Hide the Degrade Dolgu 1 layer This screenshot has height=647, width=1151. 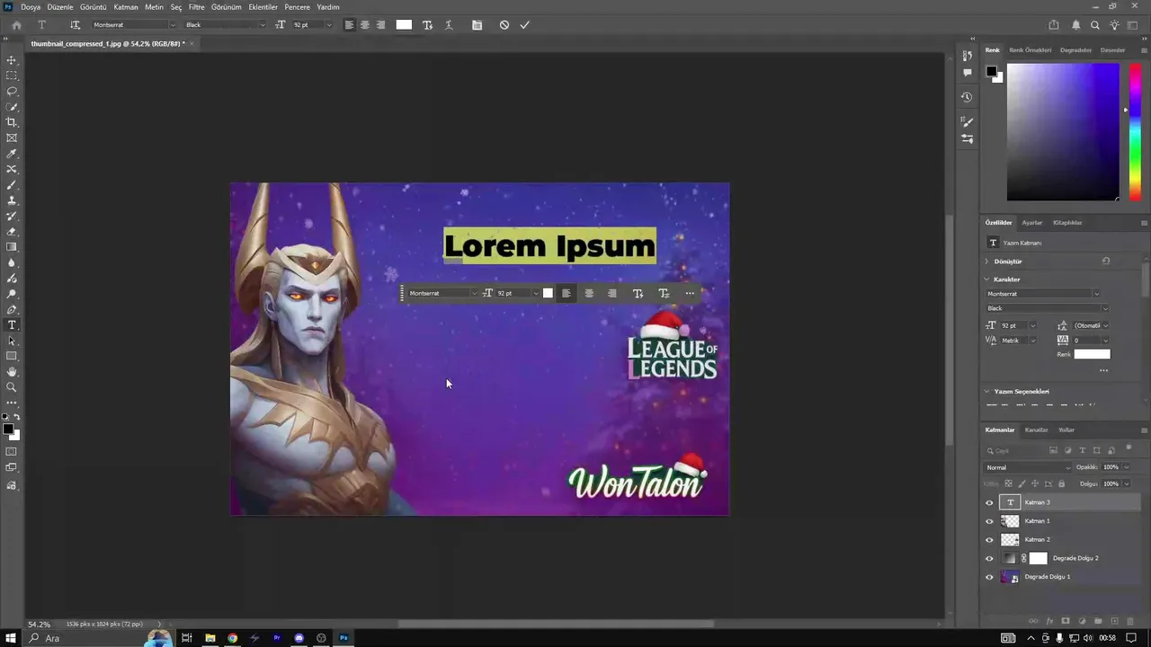[989, 577]
